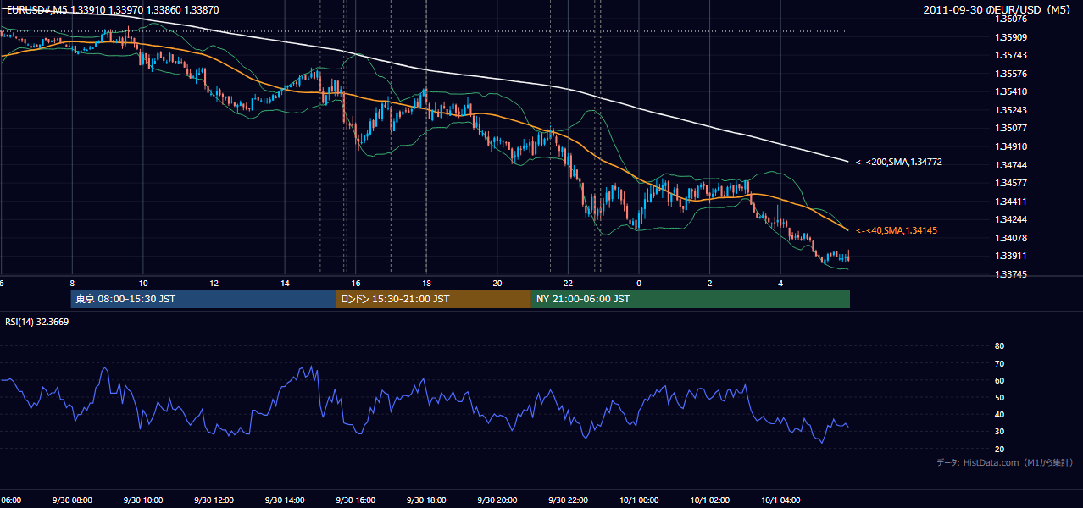Click price axis value 1.34577
The height and width of the screenshot is (508, 1083).
pos(1010,183)
